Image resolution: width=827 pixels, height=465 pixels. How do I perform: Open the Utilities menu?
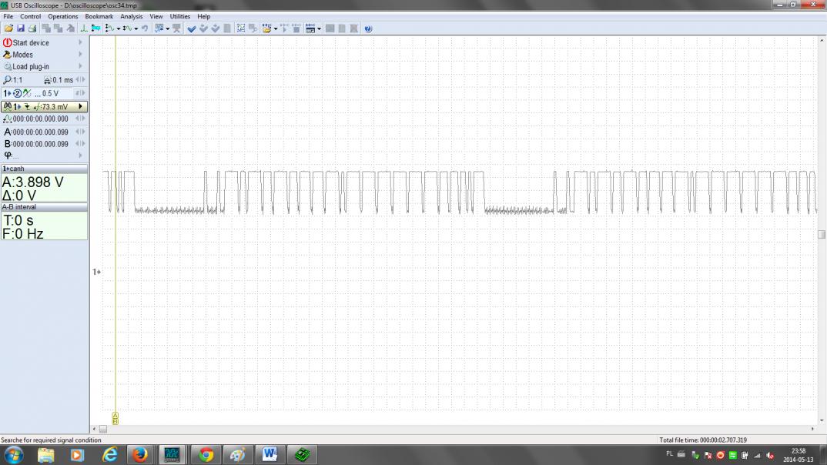(180, 16)
